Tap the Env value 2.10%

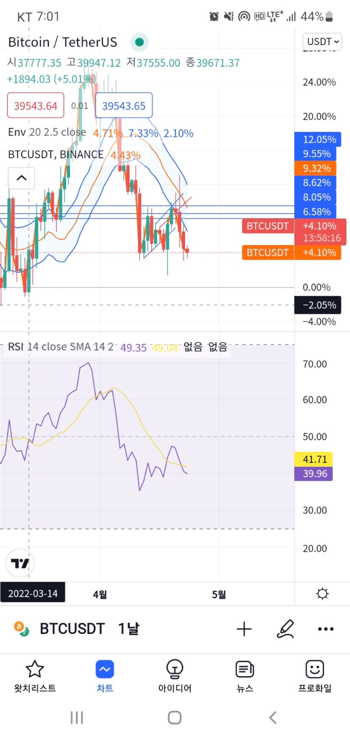tap(178, 133)
